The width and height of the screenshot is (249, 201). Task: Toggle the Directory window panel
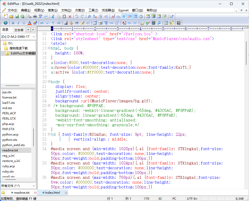click(x=153, y=16)
